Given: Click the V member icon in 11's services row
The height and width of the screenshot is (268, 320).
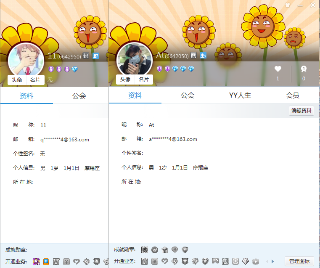Looking at the screenshot, I should click(x=56, y=261).
